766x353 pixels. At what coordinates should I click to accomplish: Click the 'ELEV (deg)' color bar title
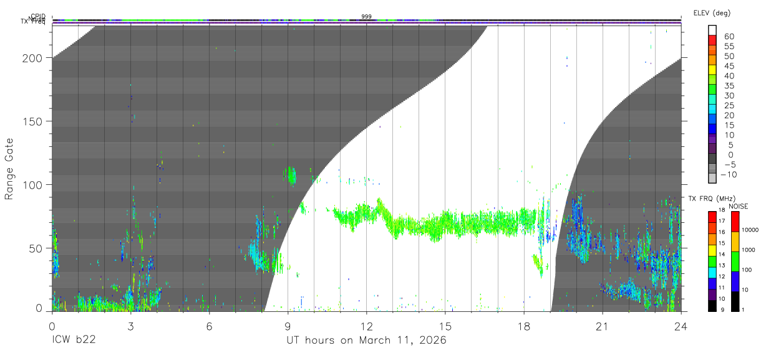pyautogui.click(x=712, y=12)
